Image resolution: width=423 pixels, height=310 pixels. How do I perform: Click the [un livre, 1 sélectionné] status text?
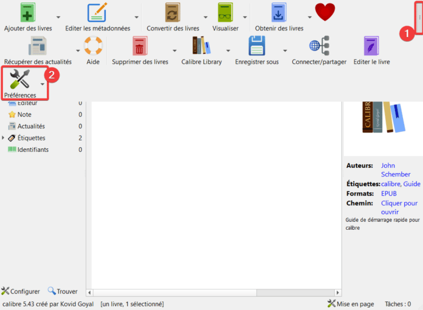tap(132, 304)
